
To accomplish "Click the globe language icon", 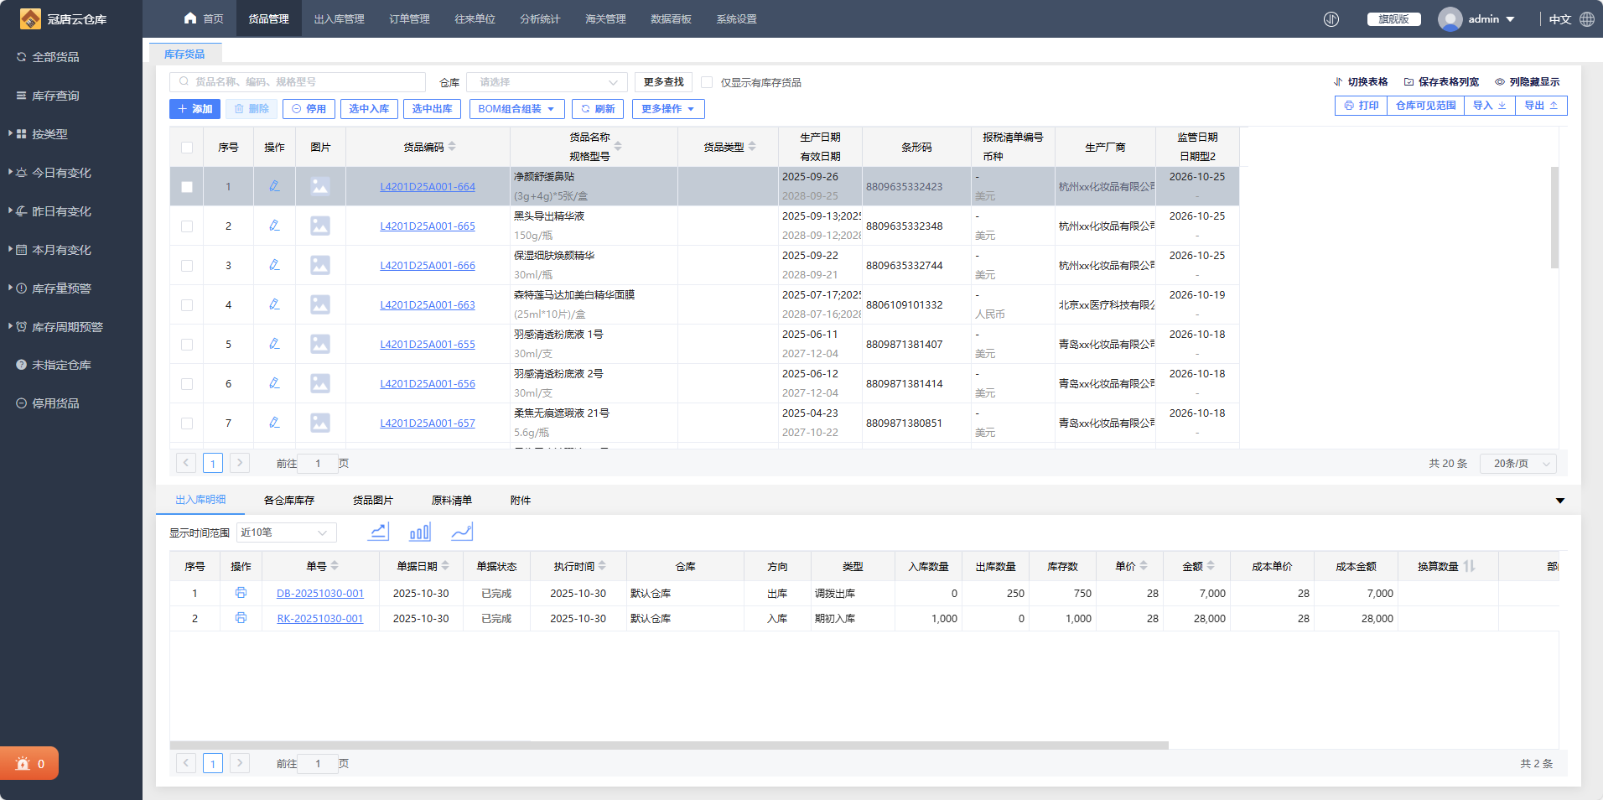I will (1587, 19).
